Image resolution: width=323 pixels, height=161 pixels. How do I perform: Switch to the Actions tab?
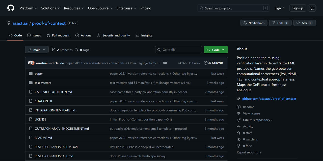point(83,35)
